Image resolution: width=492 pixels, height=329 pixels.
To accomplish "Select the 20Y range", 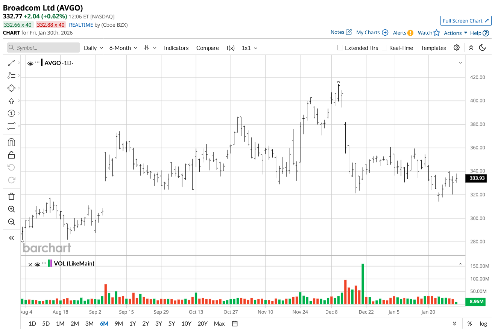I will tap(202, 323).
